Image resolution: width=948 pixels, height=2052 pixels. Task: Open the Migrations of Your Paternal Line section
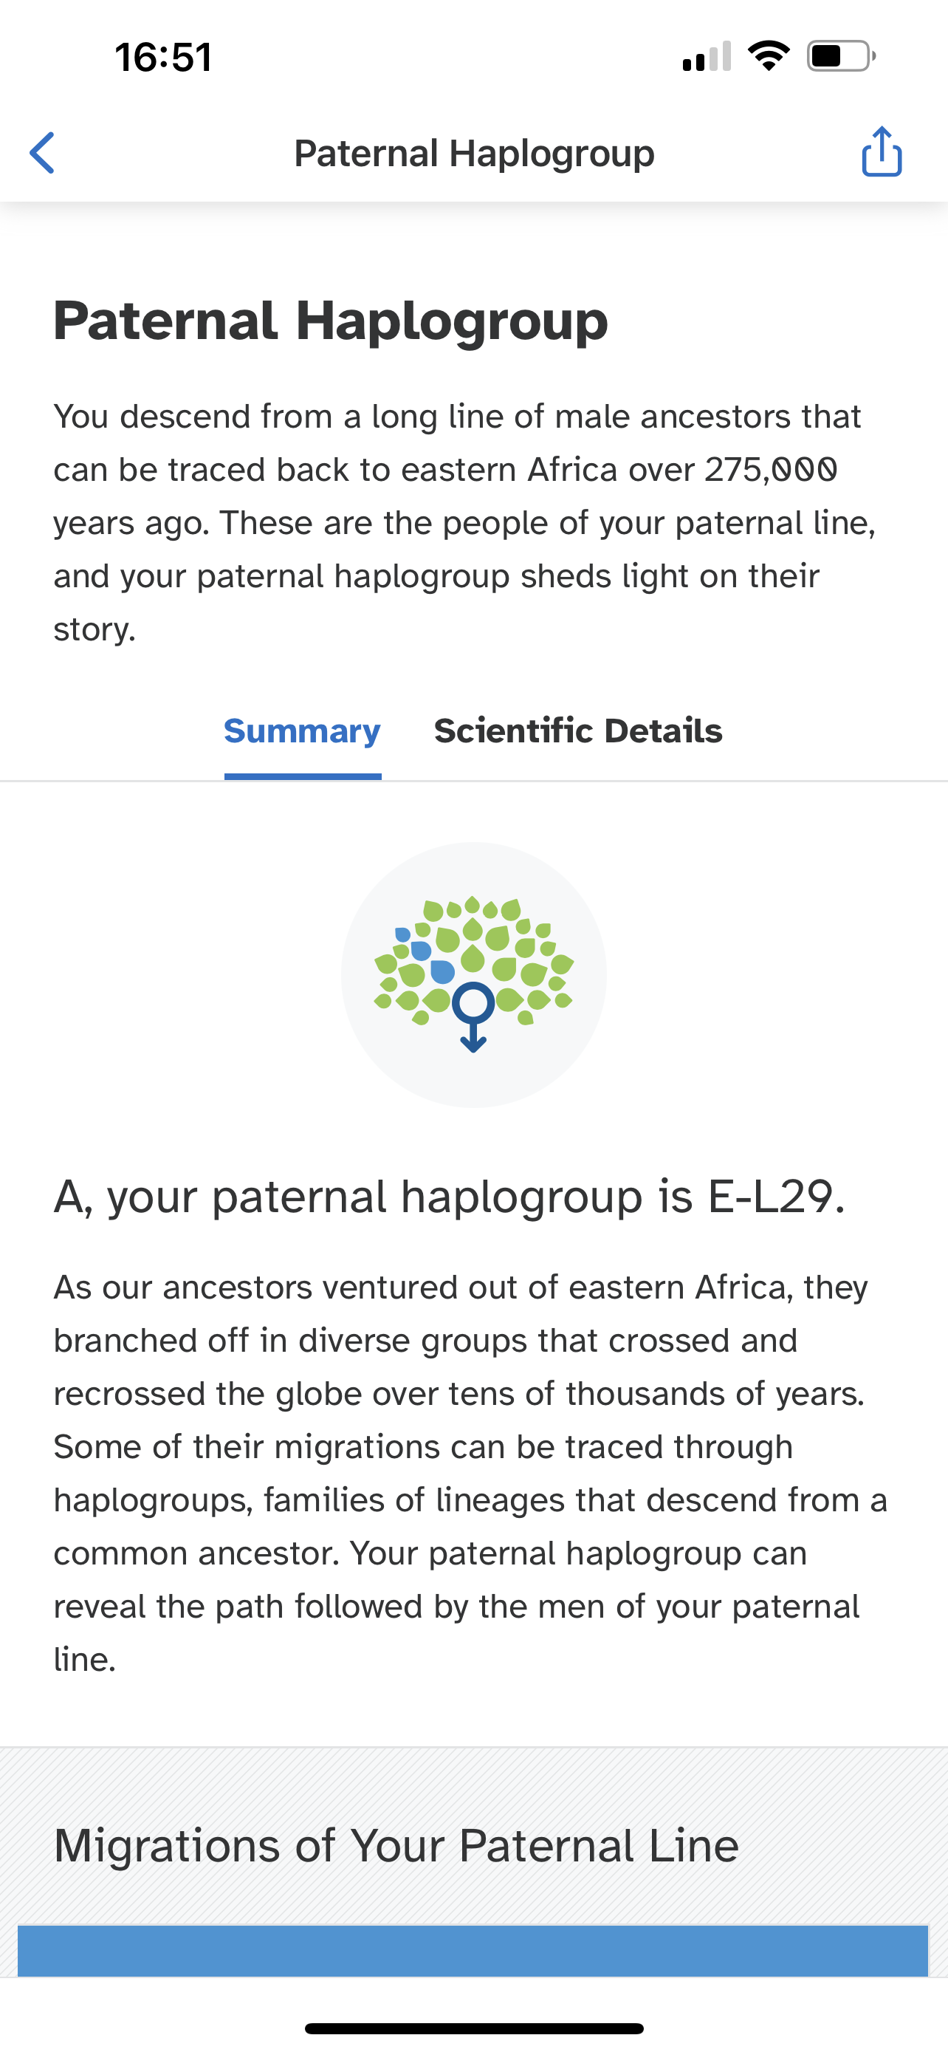pyautogui.click(x=396, y=1845)
